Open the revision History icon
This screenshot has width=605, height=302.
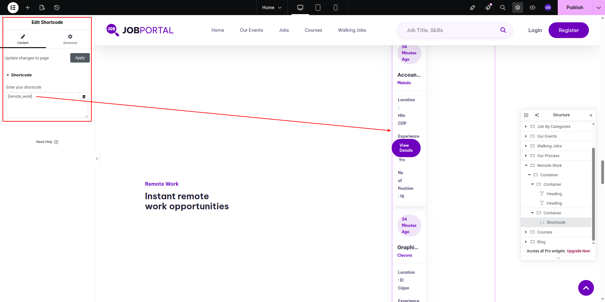click(57, 8)
